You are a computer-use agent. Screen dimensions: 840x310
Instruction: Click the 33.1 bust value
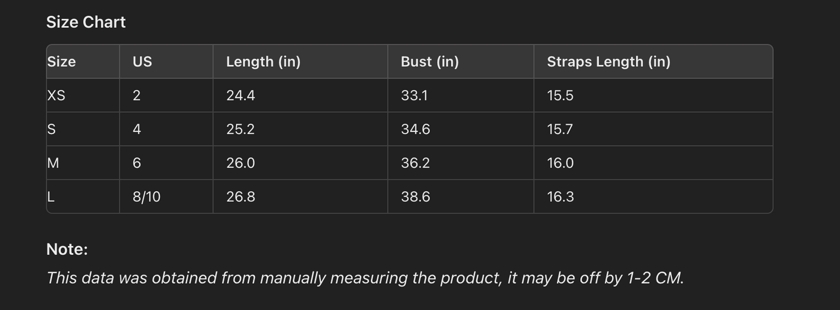pyautogui.click(x=414, y=95)
